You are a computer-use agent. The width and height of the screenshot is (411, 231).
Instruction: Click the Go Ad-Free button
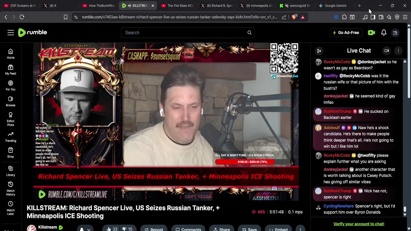point(346,32)
